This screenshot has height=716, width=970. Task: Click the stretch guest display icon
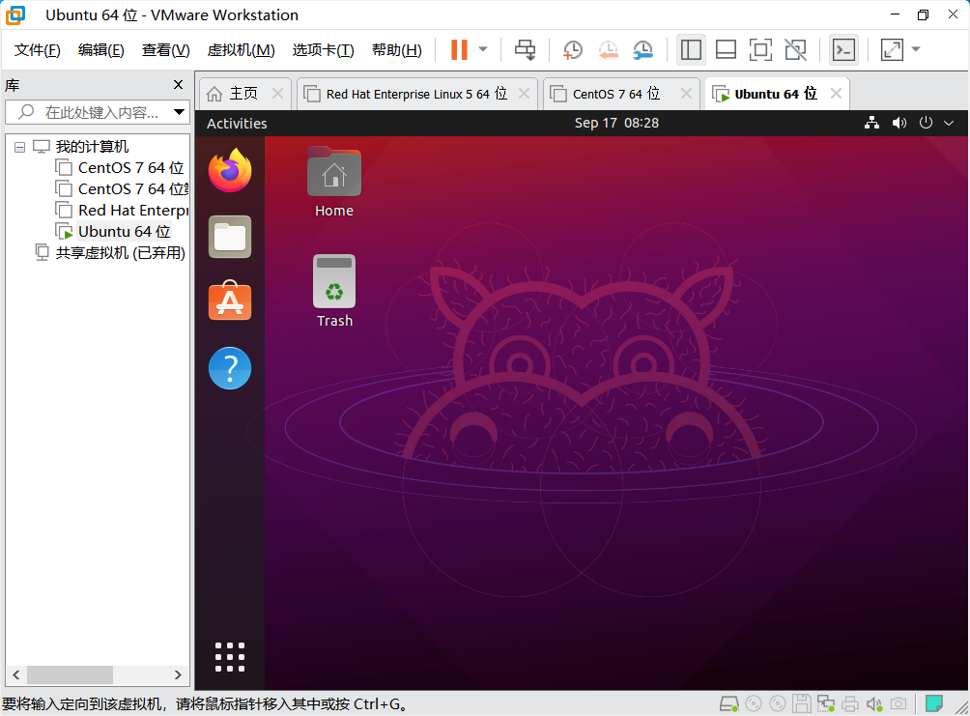point(892,49)
